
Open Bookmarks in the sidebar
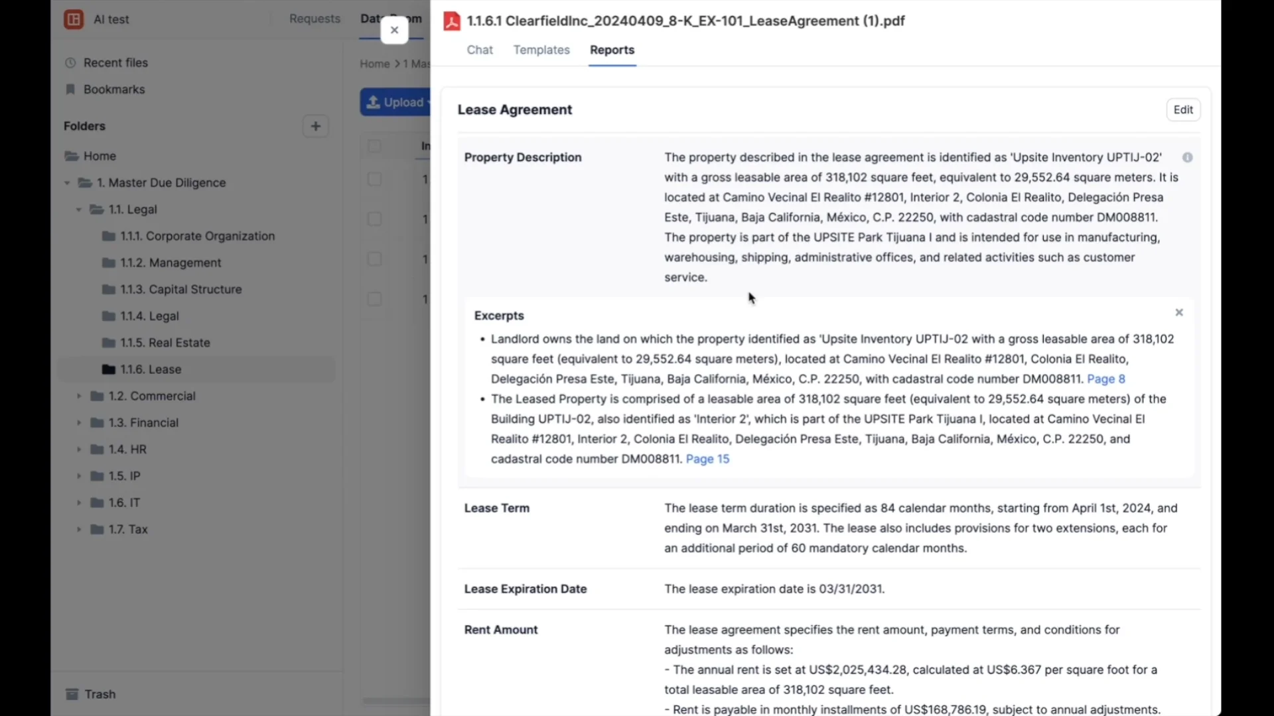pyautogui.click(x=113, y=89)
